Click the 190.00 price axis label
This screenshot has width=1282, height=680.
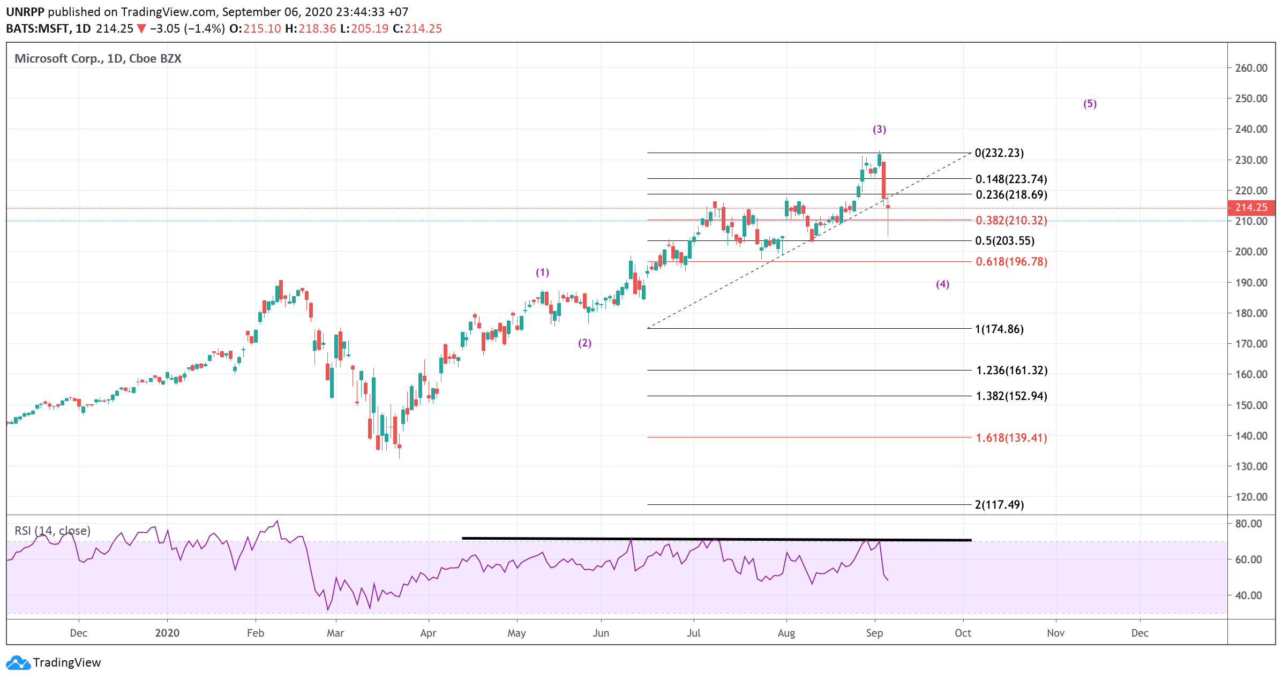pos(1251,283)
